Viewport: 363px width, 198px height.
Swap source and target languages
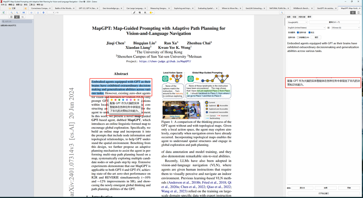tap(328, 28)
